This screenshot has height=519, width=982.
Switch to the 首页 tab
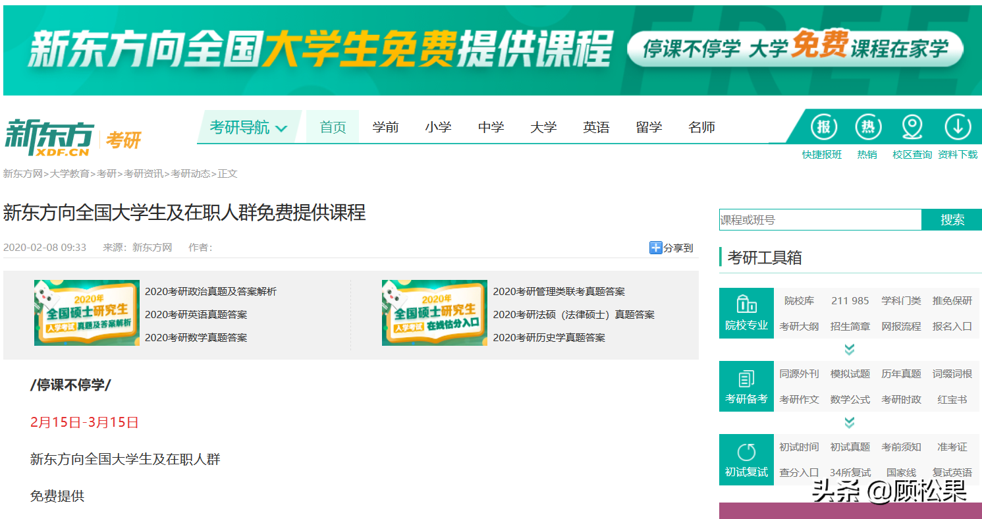(332, 126)
